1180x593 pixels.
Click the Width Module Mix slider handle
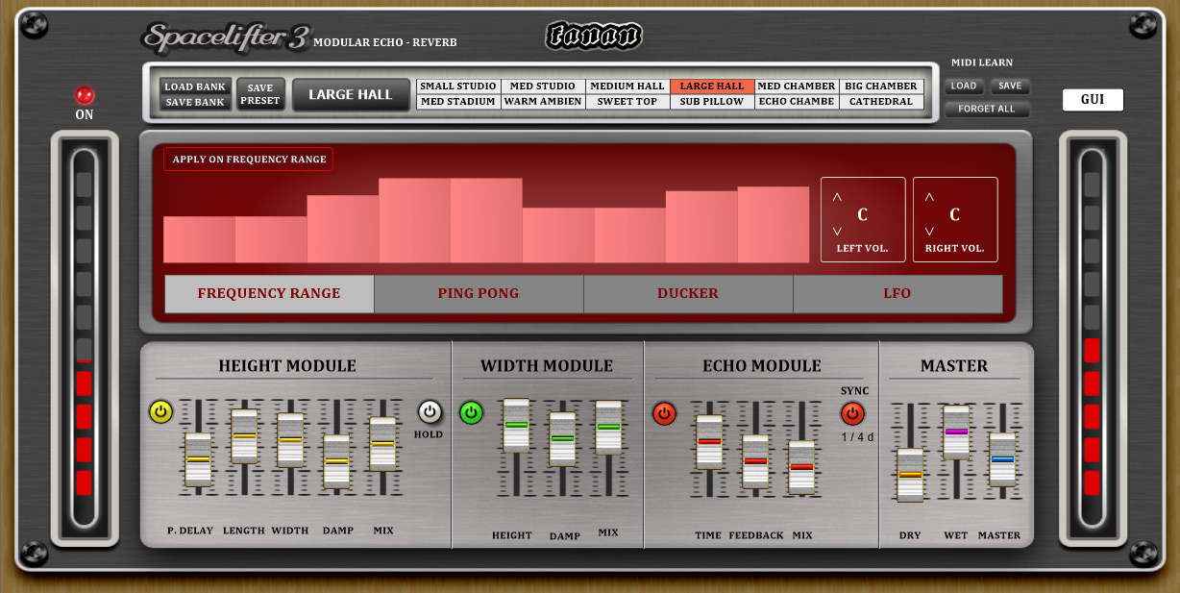tap(608, 427)
